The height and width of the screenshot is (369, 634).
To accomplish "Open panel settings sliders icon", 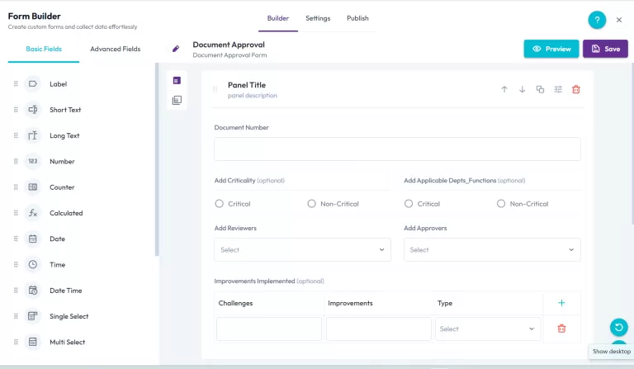I will pyautogui.click(x=558, y=89).
